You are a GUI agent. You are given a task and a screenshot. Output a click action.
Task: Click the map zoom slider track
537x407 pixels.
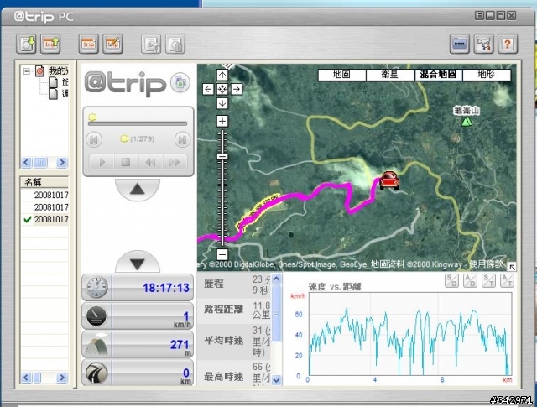tap(222, 188)
